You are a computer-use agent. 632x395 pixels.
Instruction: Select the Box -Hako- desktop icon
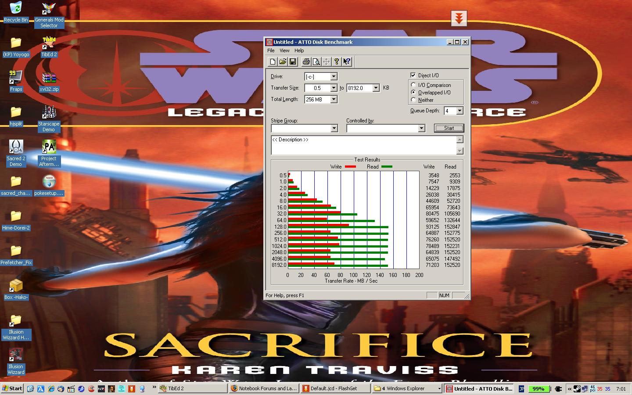(16, 289)
